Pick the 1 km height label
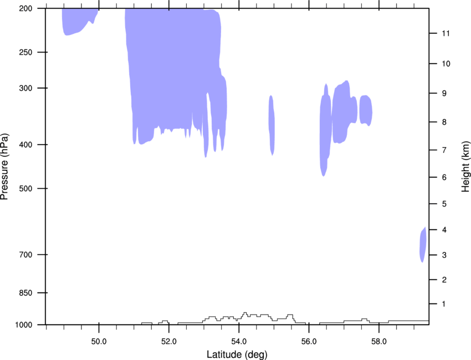 point(444,304)
